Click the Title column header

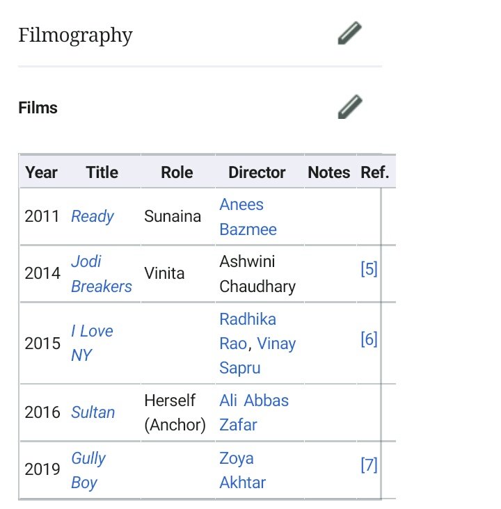102,172
